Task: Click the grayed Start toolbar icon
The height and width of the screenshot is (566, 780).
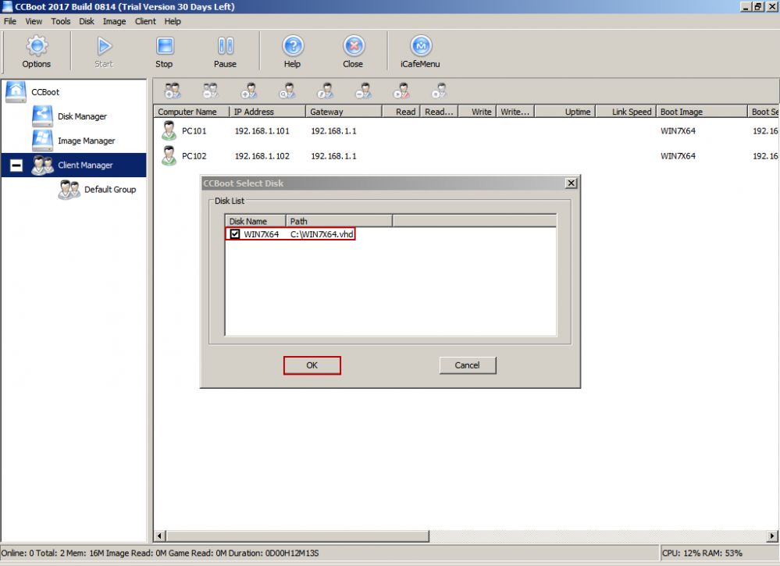Action: click(104, 46)
